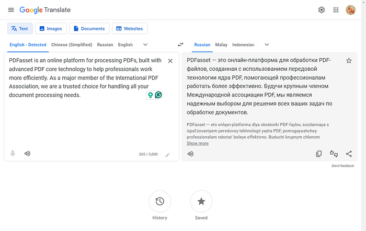Open the green Grammarly G icon

click(x=158, y=95)
